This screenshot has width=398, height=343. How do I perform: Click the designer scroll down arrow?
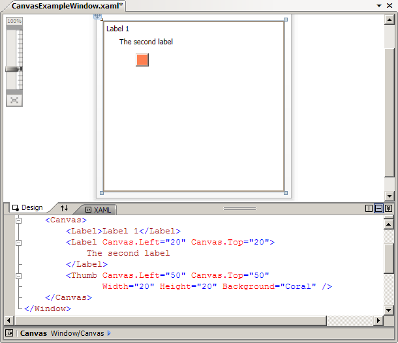pos(390,196)
